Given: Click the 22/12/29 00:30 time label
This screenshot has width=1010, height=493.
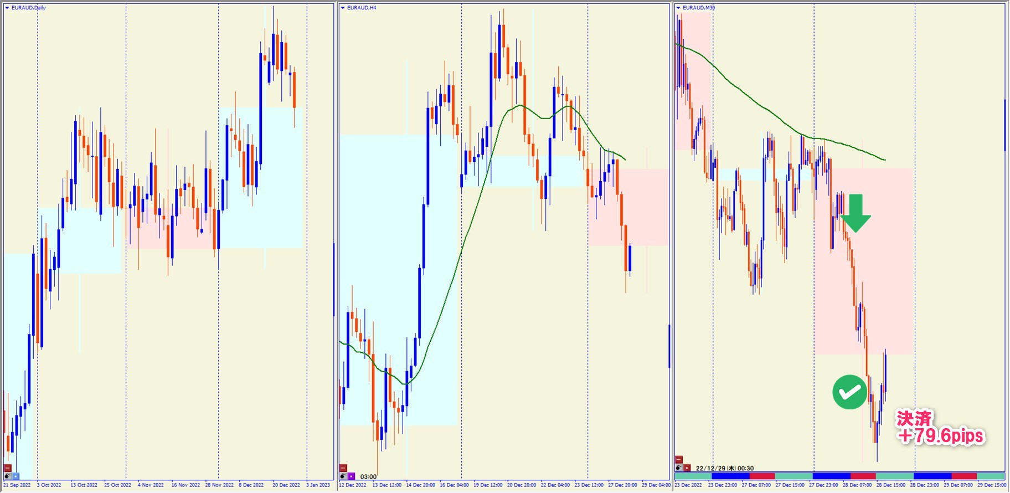Looking at the screenshot, I should pos(724,468).
